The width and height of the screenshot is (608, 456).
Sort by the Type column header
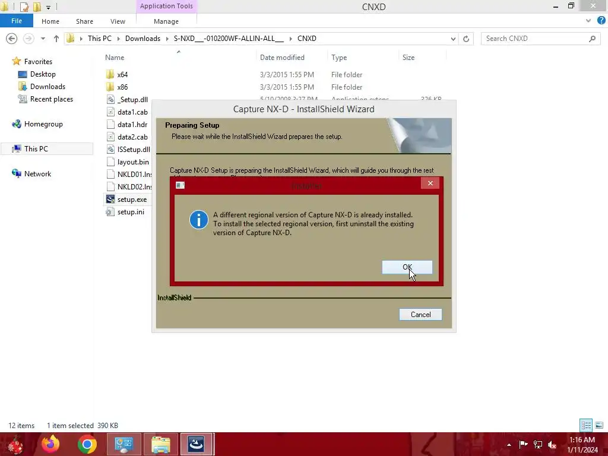[x=339, y=58]
